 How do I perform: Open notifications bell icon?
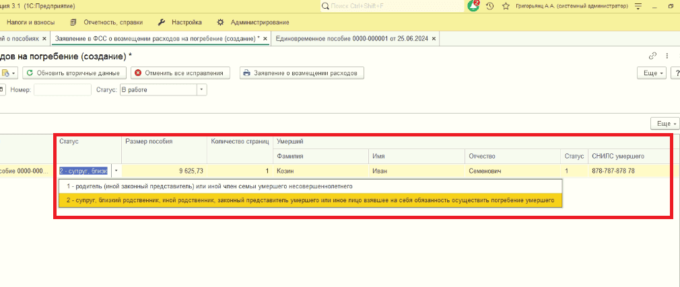473,6
